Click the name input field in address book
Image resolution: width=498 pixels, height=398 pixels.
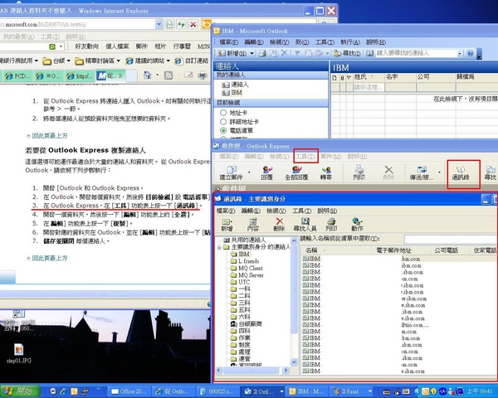click(x=451, y=239)
